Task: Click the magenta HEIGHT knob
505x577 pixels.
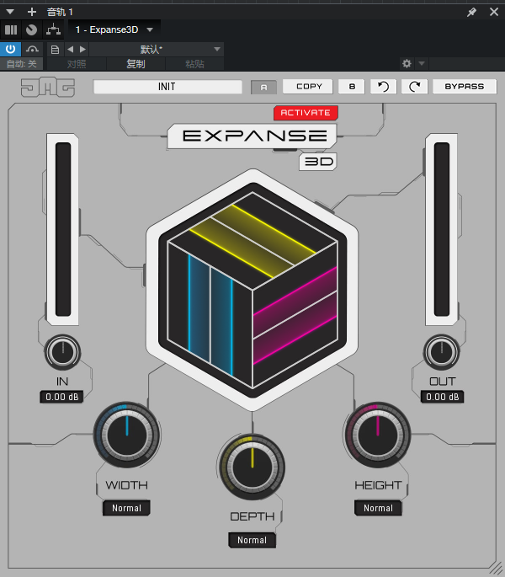Action: pyautogui.click(x=378, y=435)
